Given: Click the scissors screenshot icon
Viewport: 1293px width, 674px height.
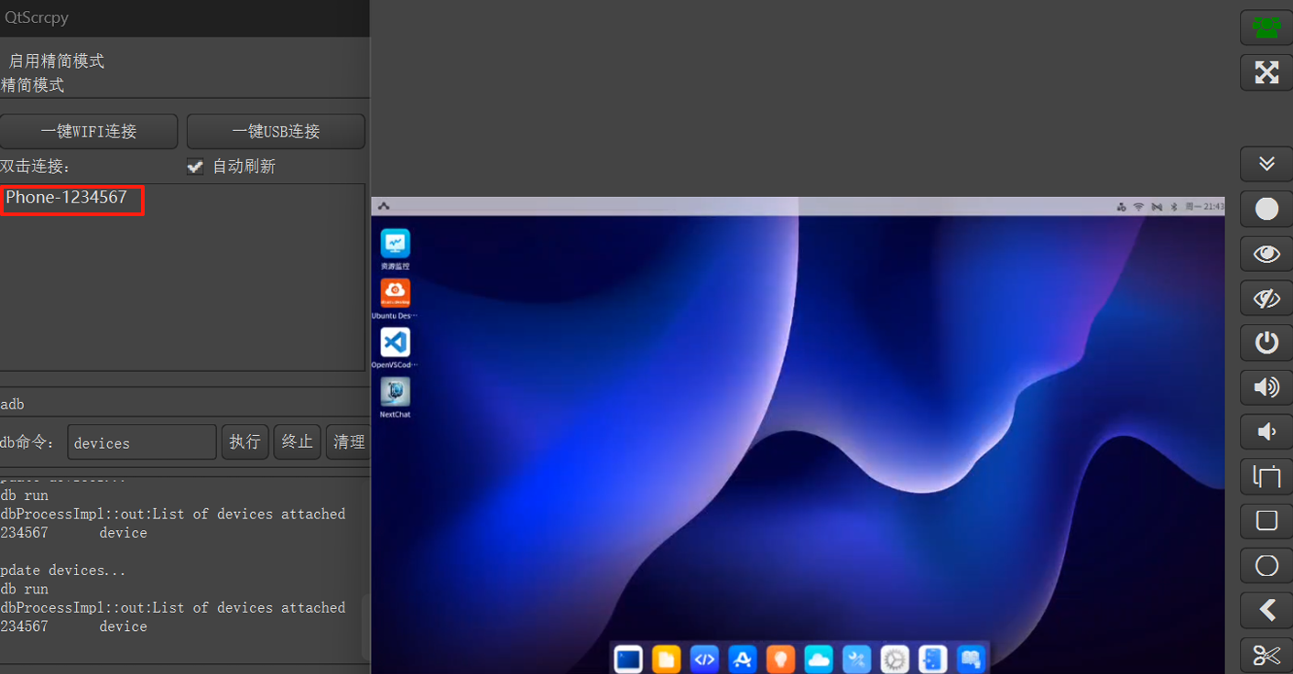Looking at the screenshot, I should [x=1266, y=655].
